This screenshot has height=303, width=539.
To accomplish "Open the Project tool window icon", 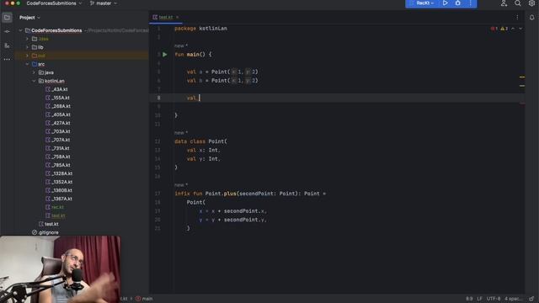I will (x=7, y=17).
